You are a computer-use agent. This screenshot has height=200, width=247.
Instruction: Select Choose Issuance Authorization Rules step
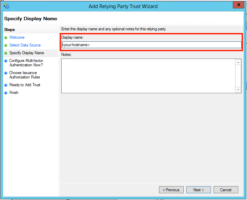point(25,75)
